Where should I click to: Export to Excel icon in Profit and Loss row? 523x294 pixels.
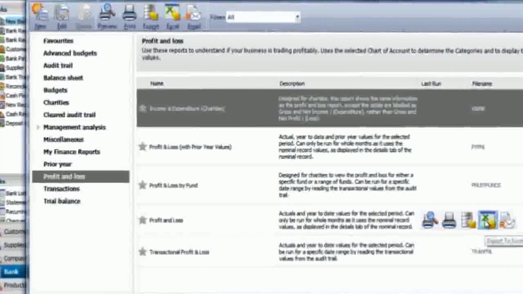487,220
